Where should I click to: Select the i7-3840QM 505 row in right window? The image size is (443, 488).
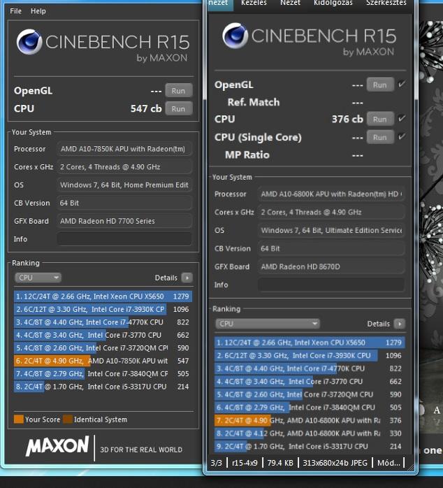310,408
